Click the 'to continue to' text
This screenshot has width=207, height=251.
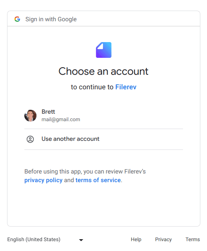point(92,87)
